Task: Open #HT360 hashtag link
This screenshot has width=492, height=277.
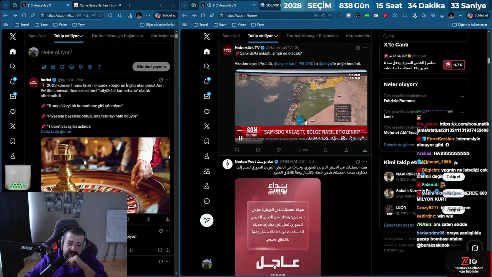Action: tap(306, 63)
